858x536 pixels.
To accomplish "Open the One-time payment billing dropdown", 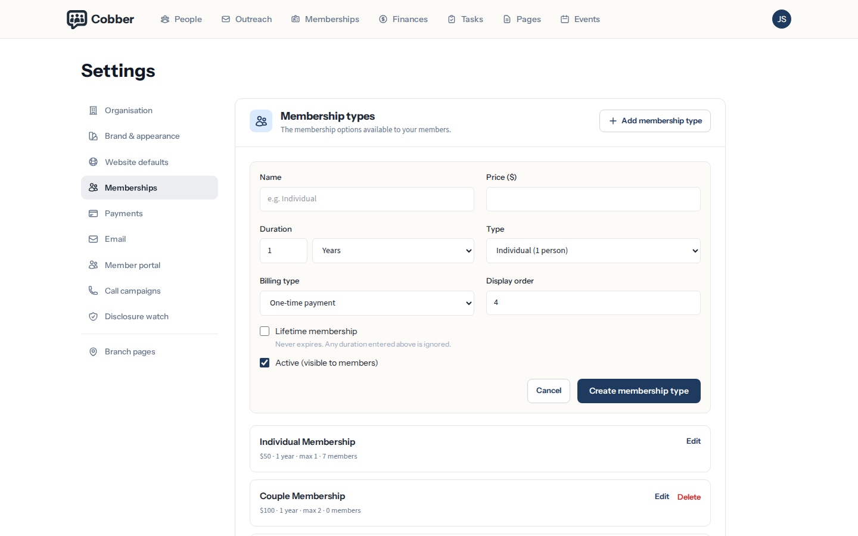I will [367, 303].
